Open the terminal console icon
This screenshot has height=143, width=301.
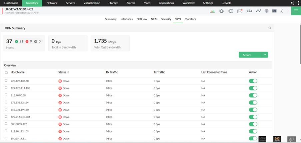tap(274, 11)
